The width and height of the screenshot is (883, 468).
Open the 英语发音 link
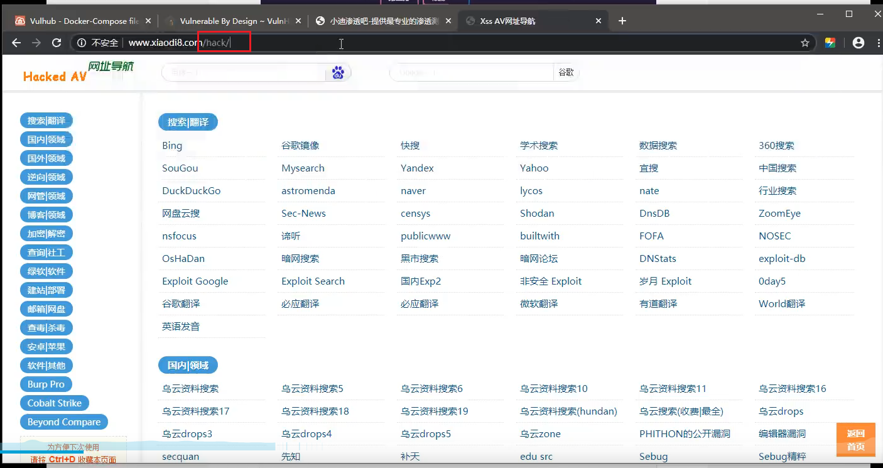[181, 327]
